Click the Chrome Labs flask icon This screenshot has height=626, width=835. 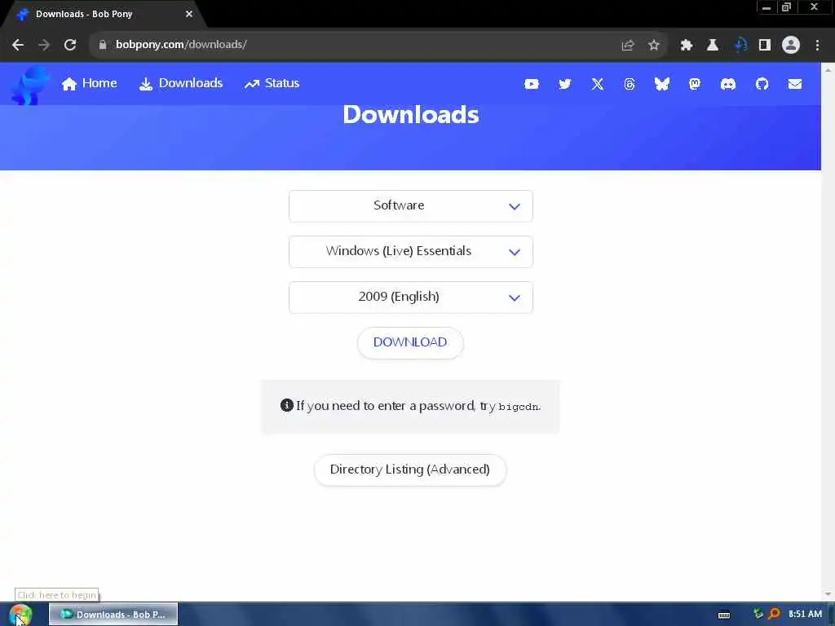tap(713, 46)
